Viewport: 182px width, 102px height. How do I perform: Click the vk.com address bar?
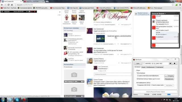click(x=93, y=5)
